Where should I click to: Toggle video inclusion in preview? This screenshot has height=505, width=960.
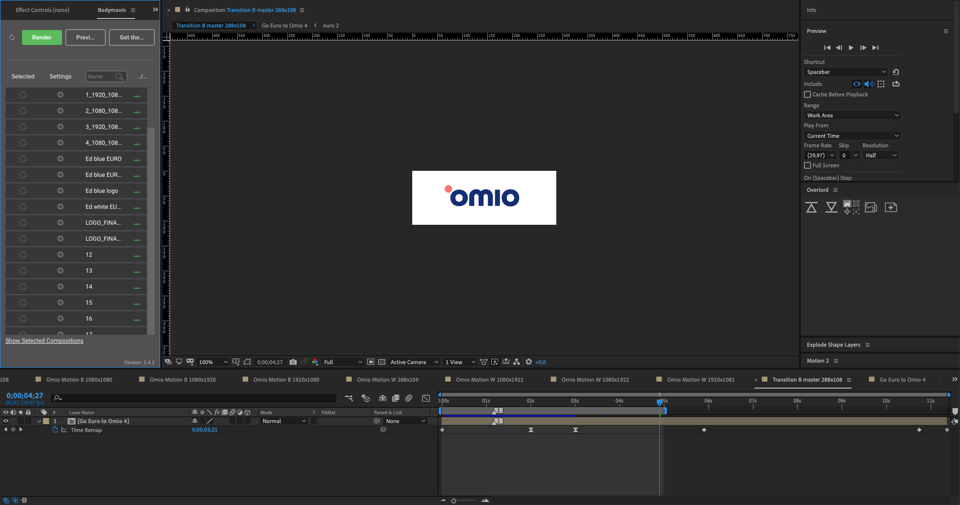857,84
